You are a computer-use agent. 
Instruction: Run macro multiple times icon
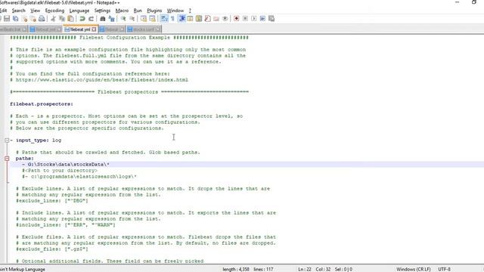tap(262, 19)
